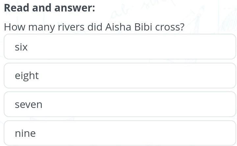Click the empty right side of the "eight" box
Screen dimensions: 237x146
(197, 75)
